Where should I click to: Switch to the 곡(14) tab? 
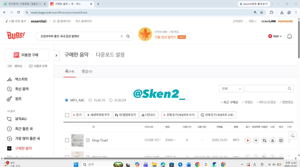[x=70, y=71]
